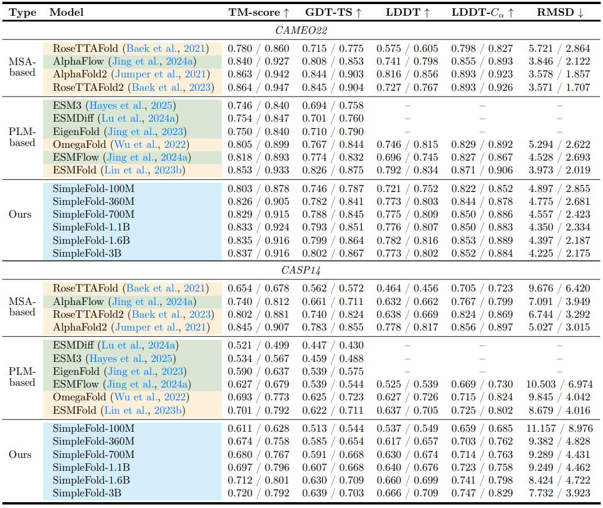Click the CASP14 section heading
The image size is (603, 508).
[301, 271]
